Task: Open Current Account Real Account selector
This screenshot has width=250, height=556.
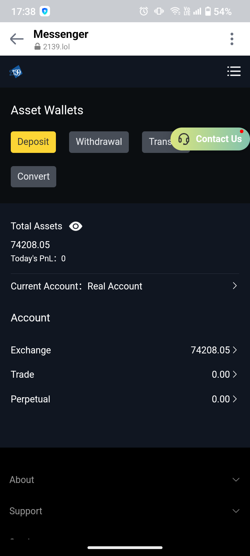Action: click(125, 286)
